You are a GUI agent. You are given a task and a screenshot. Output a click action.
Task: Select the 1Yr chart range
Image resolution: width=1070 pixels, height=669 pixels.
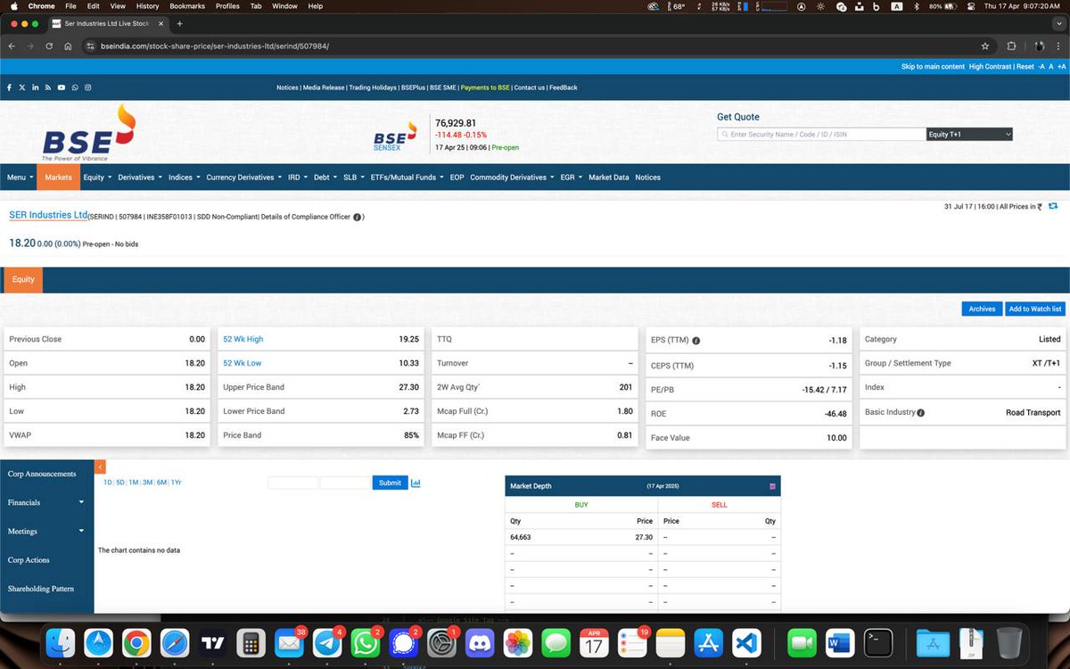click(x=176, y=483)
